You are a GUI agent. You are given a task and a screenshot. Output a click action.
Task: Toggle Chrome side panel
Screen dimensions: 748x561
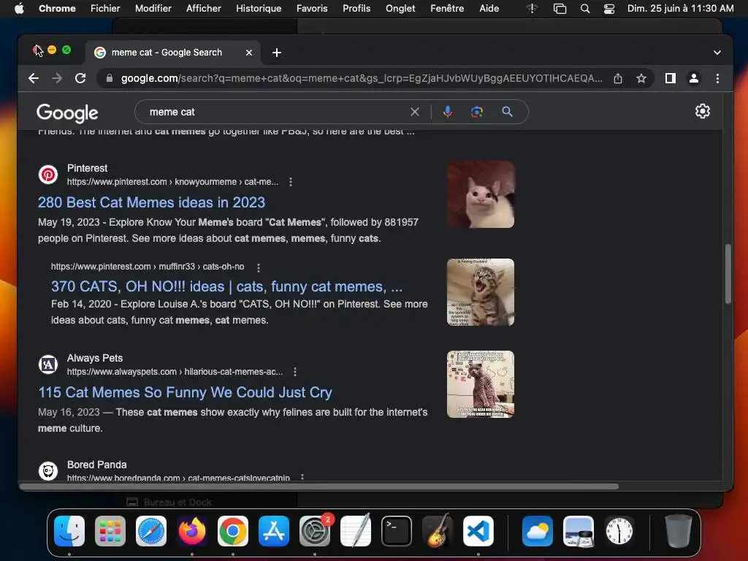[671, 78]
